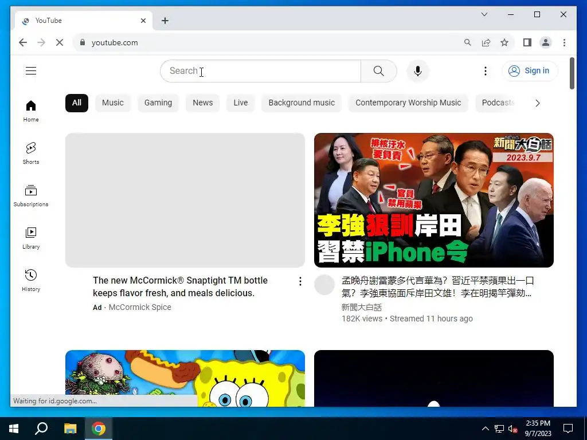Click the zoom magnifier icon in address bar
Screen dimensions: 587x440
468,42
